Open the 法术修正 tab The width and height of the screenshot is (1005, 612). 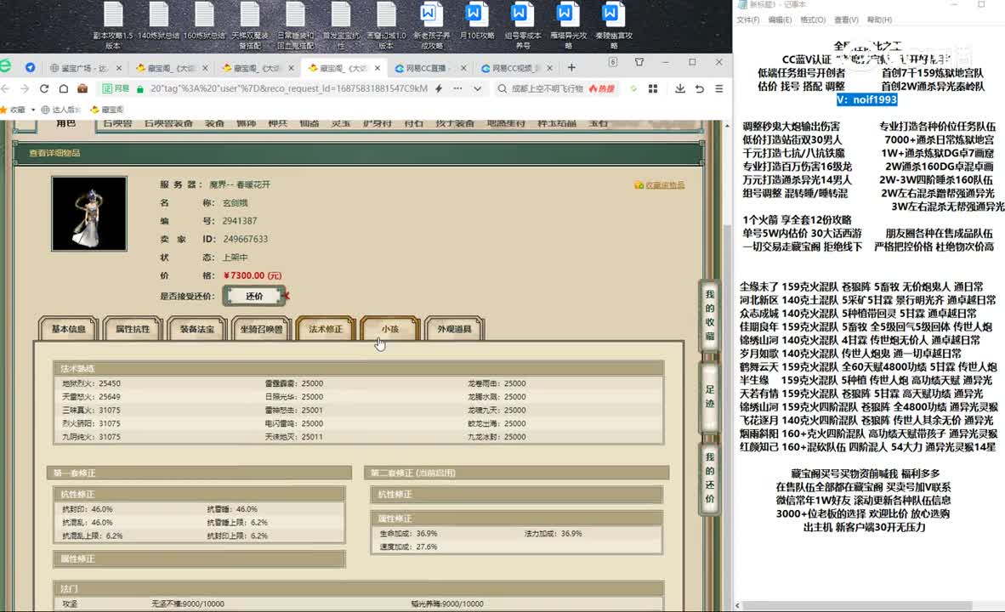coord(326,329)
